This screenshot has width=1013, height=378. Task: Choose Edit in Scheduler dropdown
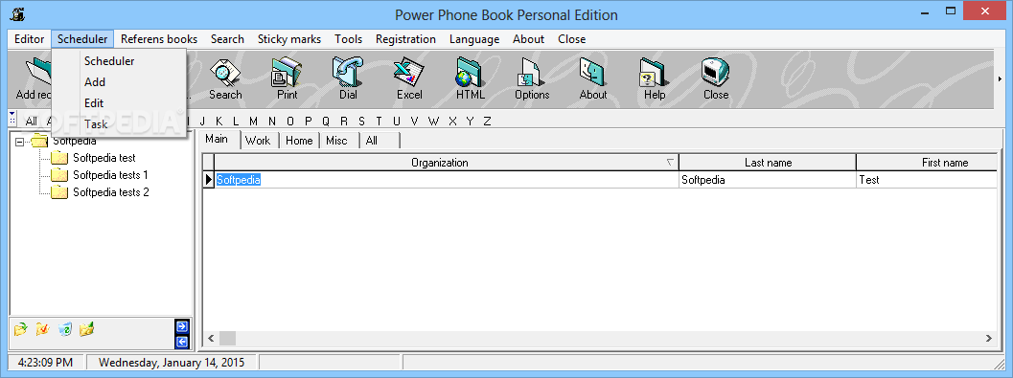tap(94, 102)
